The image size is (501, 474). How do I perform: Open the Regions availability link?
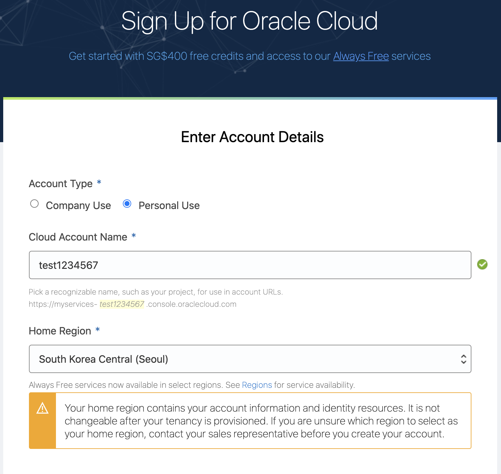pos(257,385)
